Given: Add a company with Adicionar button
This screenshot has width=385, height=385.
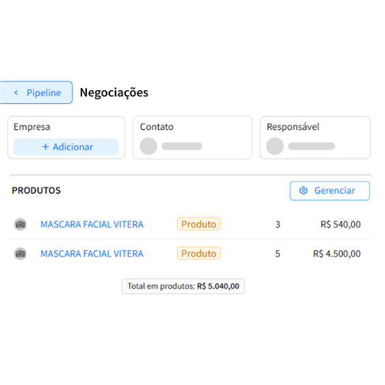Looking at the screenshot, I should click(x=66, y=147).
